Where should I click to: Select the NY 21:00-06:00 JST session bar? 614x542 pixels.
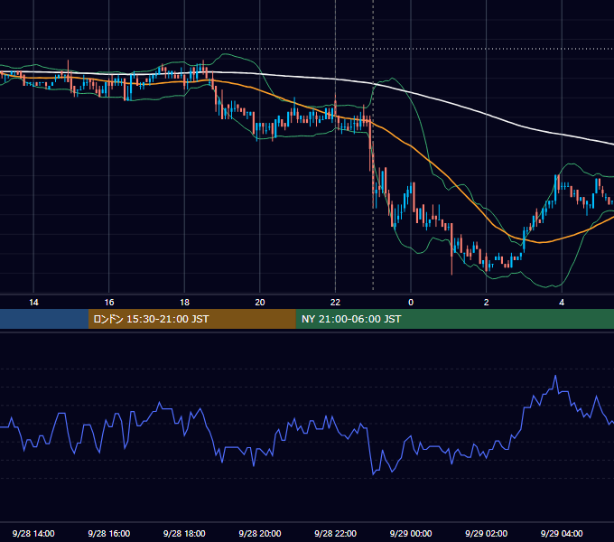point(454,319)
